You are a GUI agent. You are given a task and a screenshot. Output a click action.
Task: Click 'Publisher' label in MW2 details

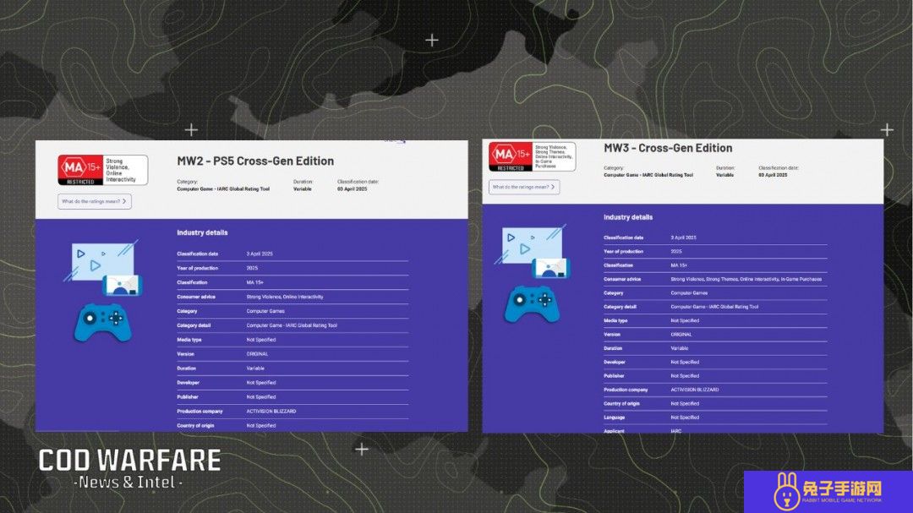coord(188,397)
